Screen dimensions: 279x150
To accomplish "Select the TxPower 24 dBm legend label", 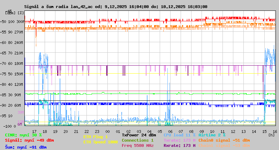I will pos(139,135).
